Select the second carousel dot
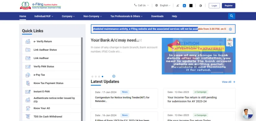The height and width of the screenshot is (121, 256). [x=96, y=77]
